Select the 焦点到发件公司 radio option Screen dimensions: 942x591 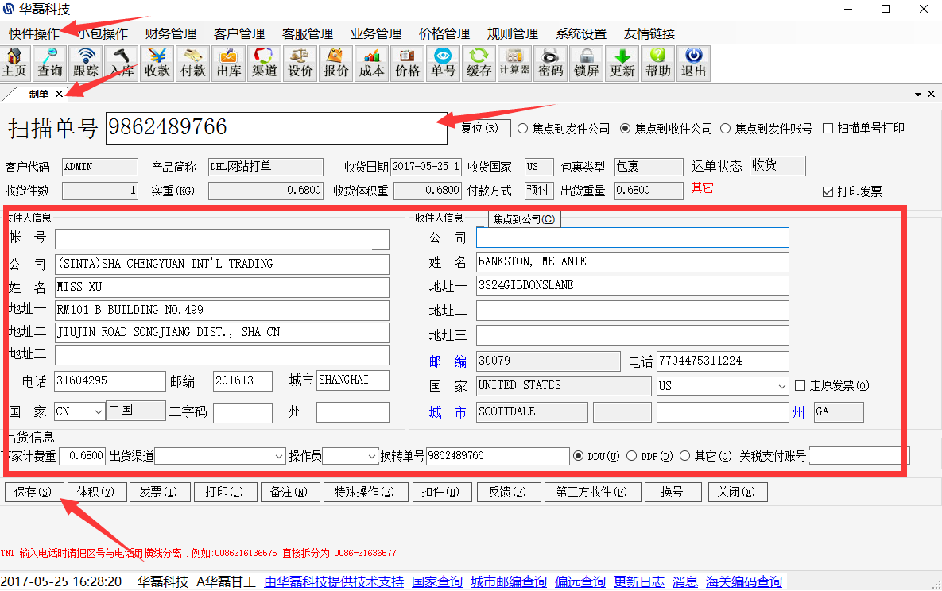click(522, 128)
